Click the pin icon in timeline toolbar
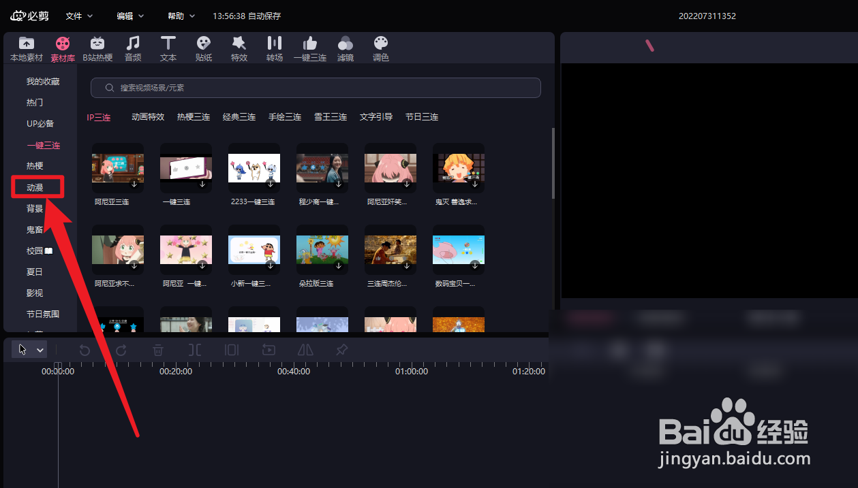This screenshot has height=488, width=858. [x=342, y=350]
